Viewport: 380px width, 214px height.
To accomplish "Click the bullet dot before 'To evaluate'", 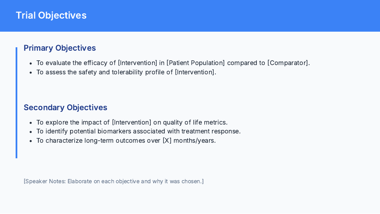I will click(31, 63).
